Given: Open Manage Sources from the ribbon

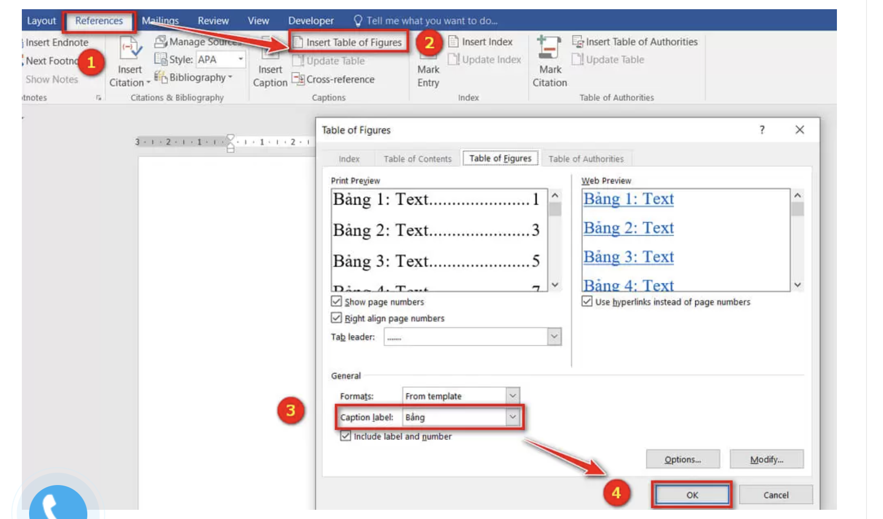Looking at the screenshot, I should (x=198, y=42).
